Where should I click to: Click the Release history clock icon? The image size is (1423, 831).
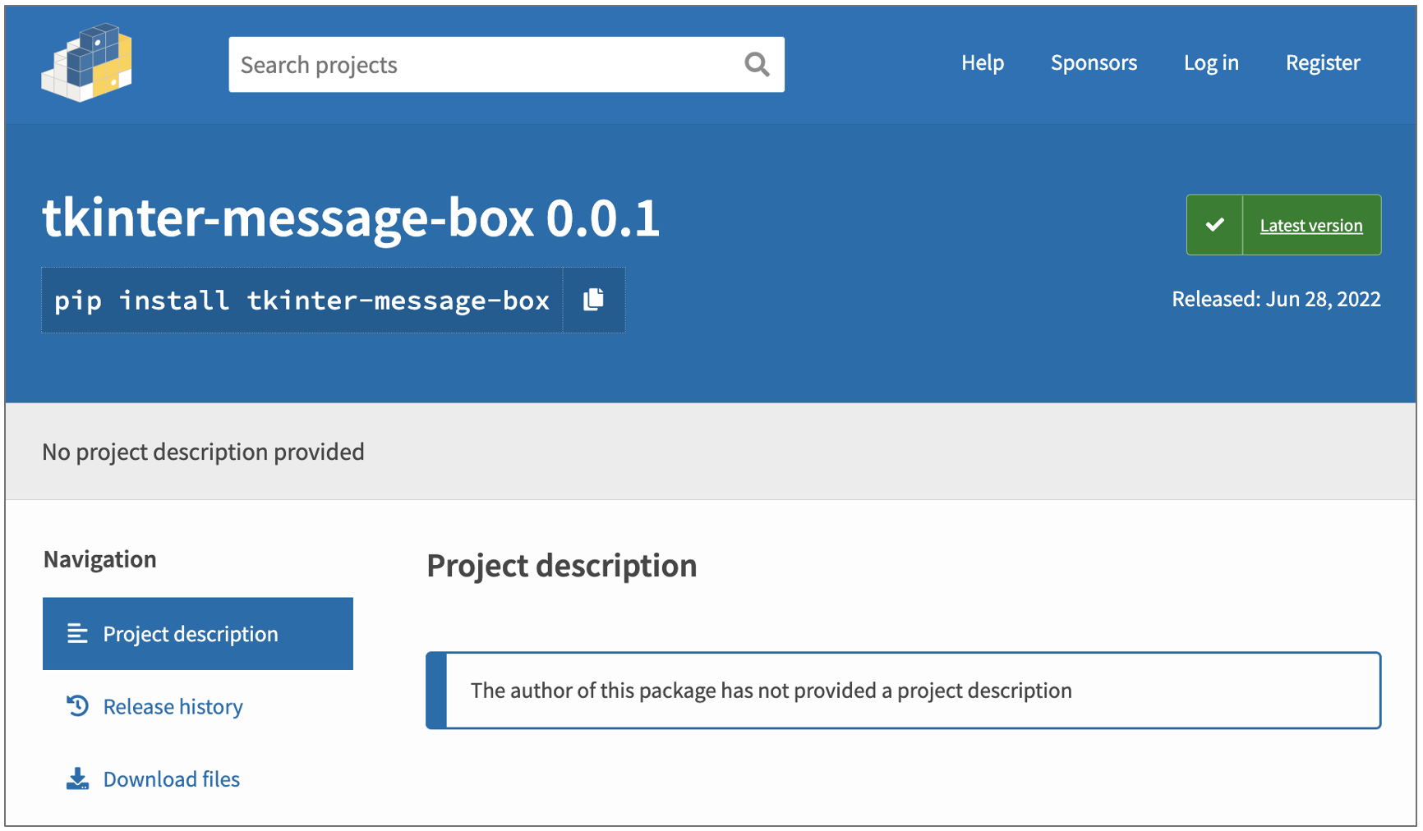[78, 706]
